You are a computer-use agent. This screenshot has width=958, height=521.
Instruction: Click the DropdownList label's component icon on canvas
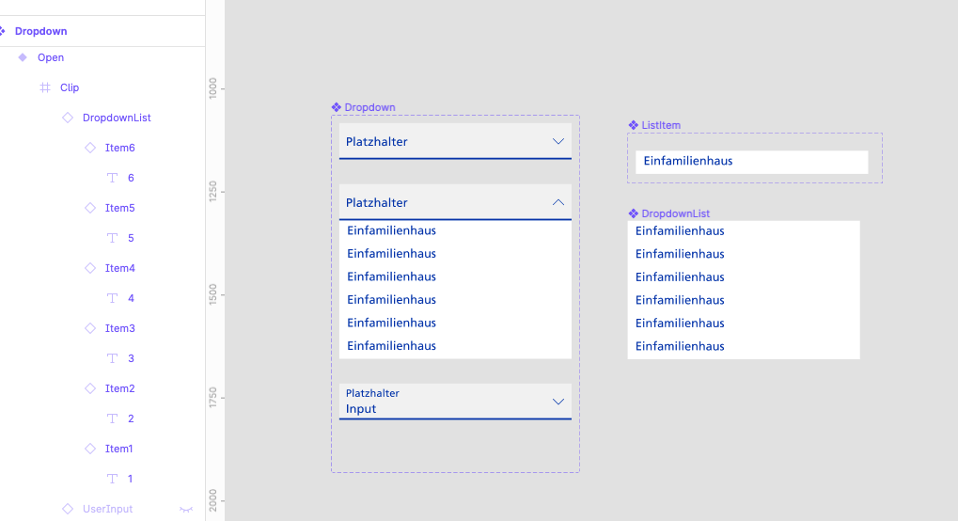pos(634,213)
